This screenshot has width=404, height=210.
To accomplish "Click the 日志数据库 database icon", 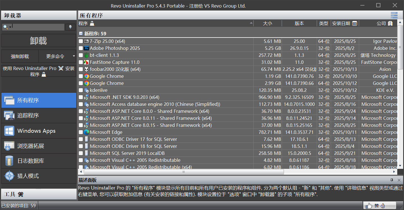I will [9, 161].
